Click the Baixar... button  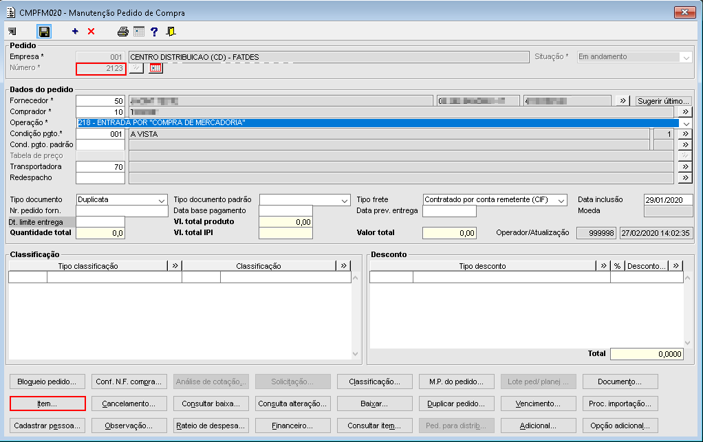pos(375,404)
